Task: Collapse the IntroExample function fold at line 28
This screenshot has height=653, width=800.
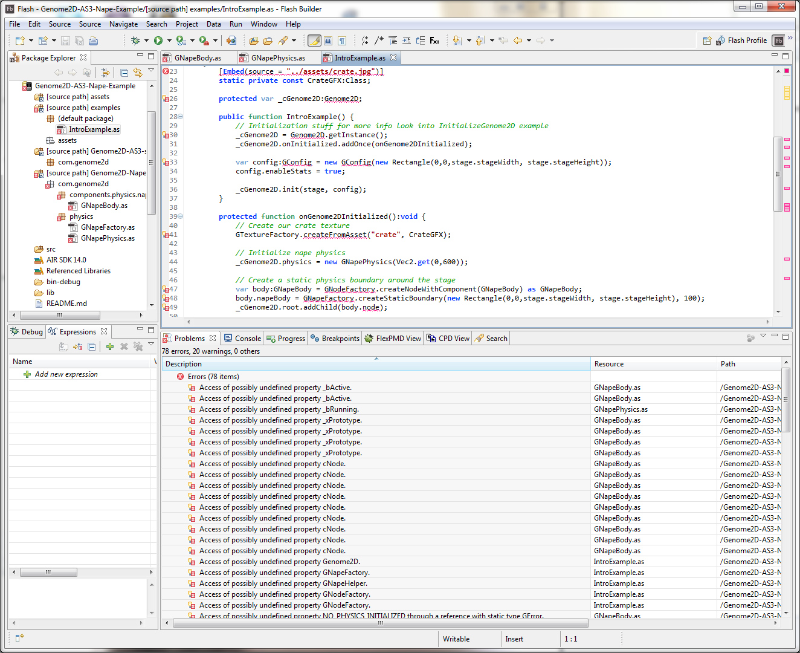Action: (x=181, y=117)
